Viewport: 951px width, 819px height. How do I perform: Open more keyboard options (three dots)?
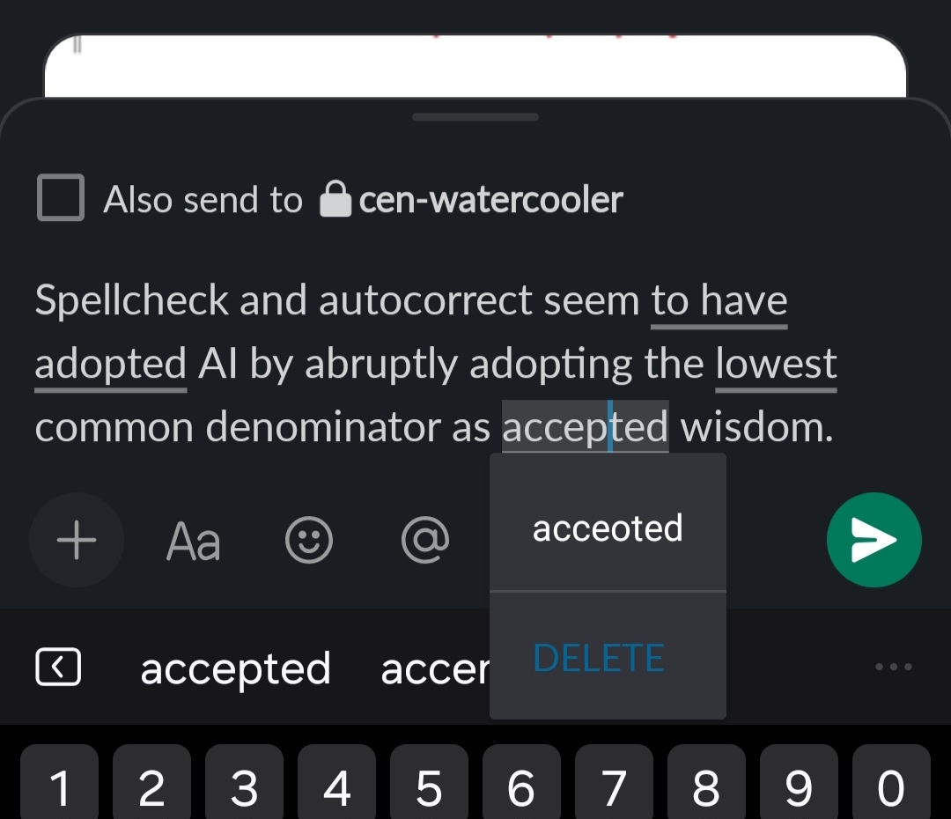[x=894, y=667]
